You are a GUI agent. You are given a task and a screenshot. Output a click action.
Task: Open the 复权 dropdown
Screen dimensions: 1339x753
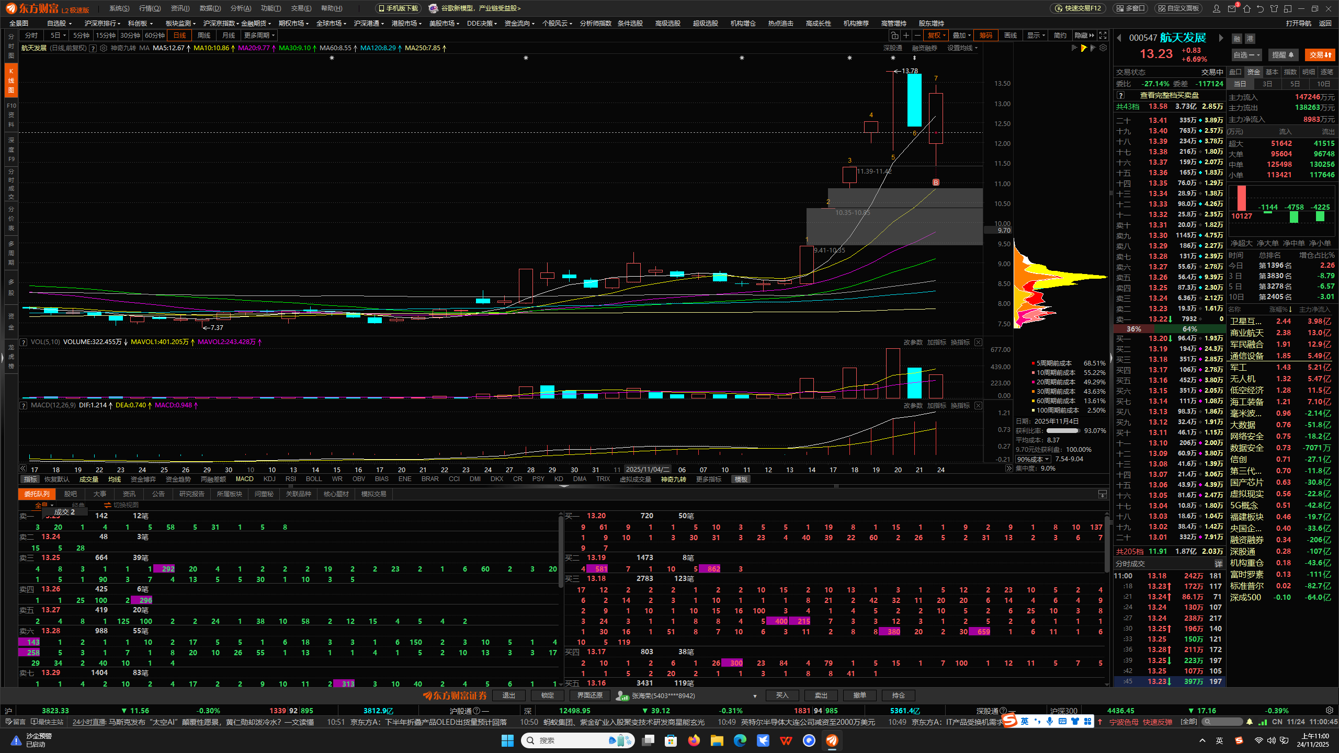[936, 36]
